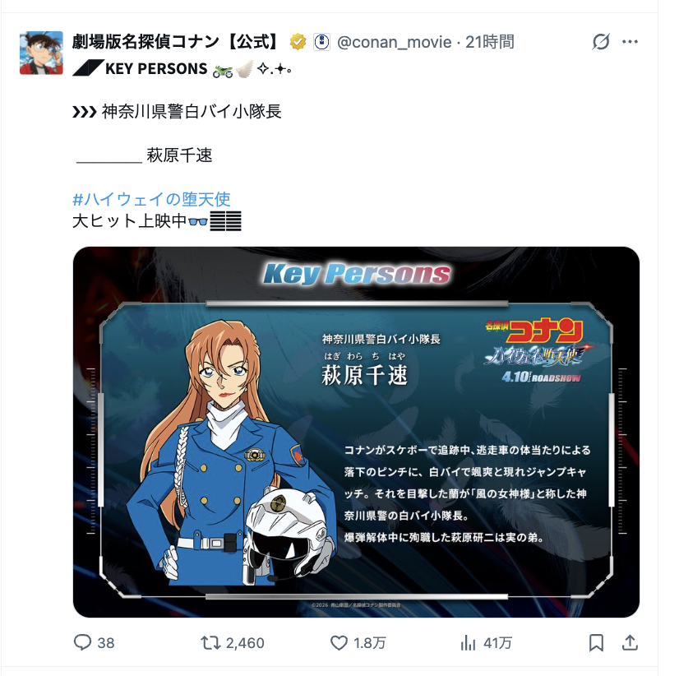The width and height of the screenshot is (679, 676).
Task: Click the reply comment bubble icon
Action: (82, 642)
